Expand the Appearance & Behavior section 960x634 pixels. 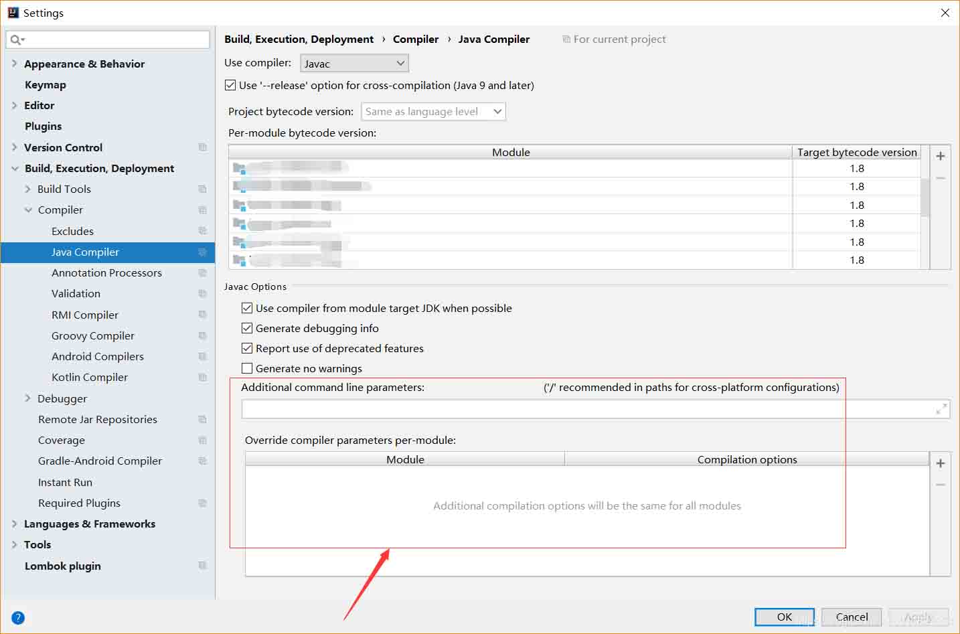pos(14,64)
